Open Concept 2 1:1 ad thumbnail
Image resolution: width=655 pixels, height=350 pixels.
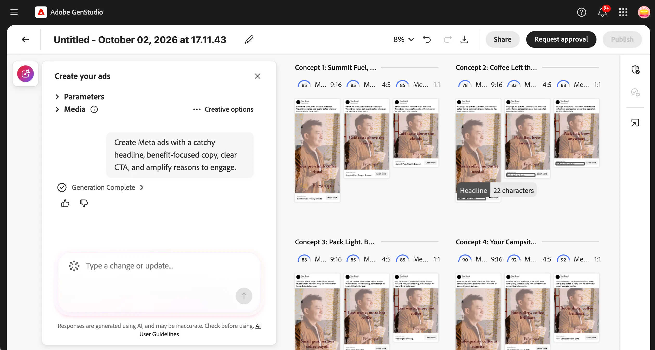point(576,133)
